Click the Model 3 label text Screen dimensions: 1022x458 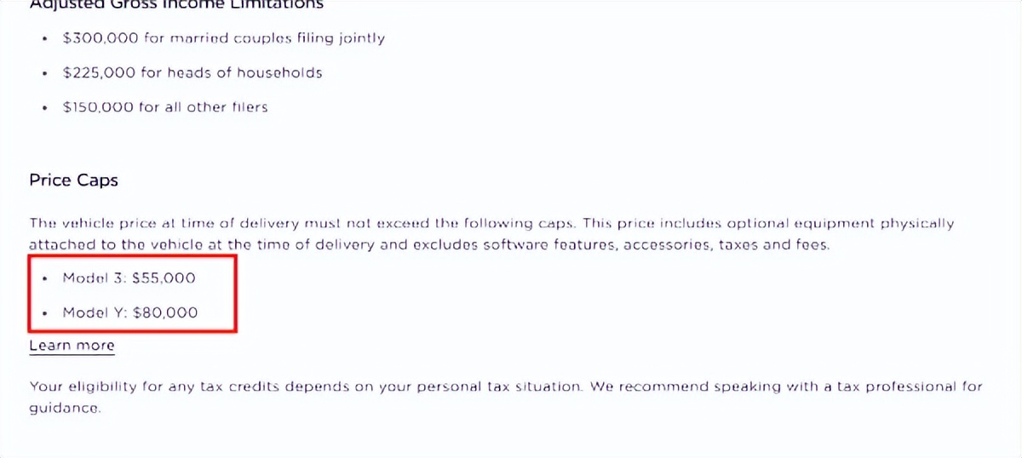tap(94, 278)
